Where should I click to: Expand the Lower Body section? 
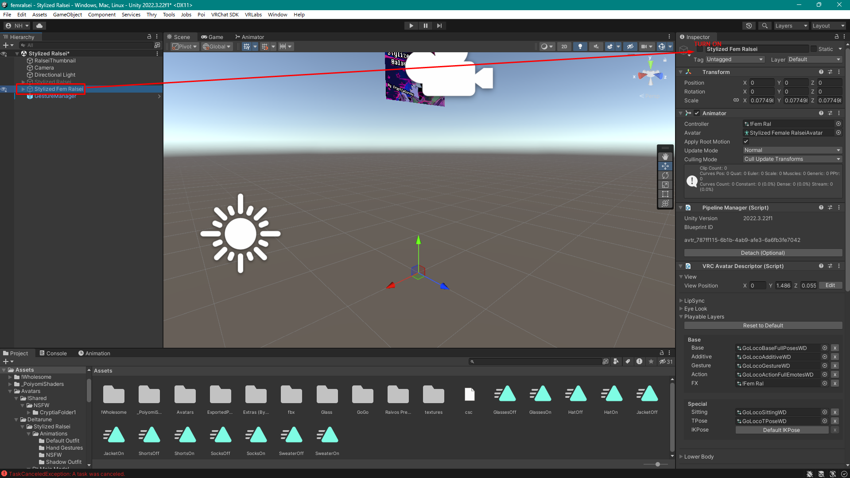[x=681, y=457]
